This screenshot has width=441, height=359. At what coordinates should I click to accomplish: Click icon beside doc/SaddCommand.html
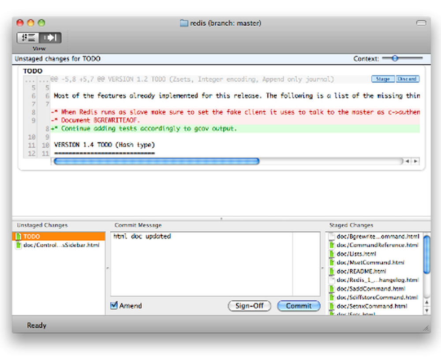tap(332, 289)
